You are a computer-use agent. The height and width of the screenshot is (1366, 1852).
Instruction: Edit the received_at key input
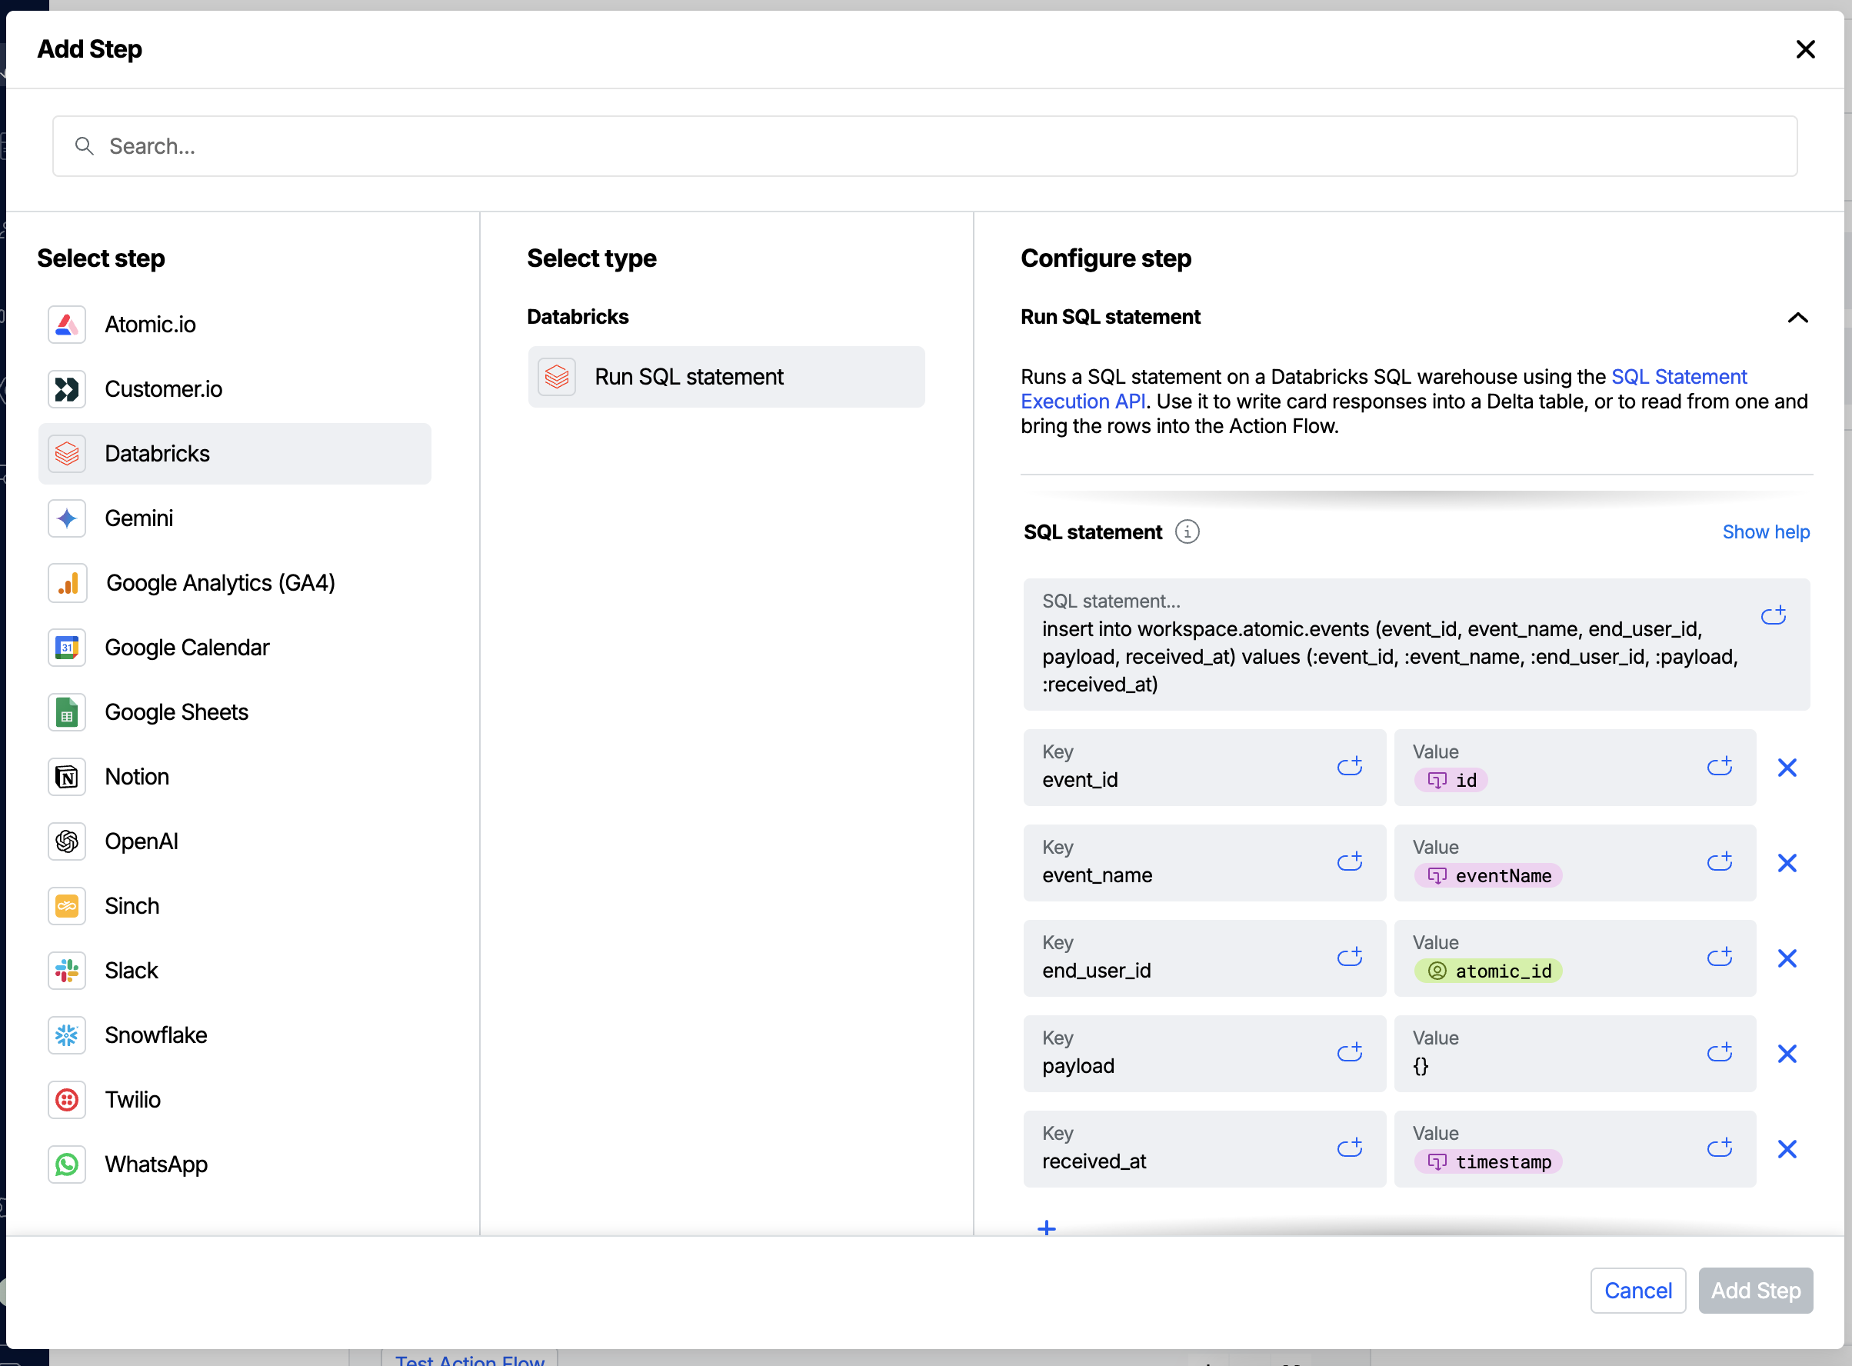point(1204,1148)
